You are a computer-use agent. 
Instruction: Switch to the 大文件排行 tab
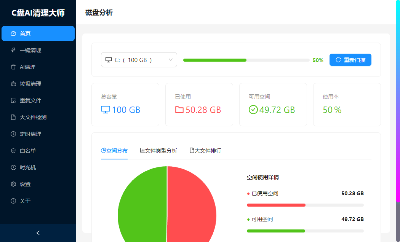(205, 151)
